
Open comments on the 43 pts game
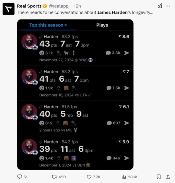click(x=113, y=53)
